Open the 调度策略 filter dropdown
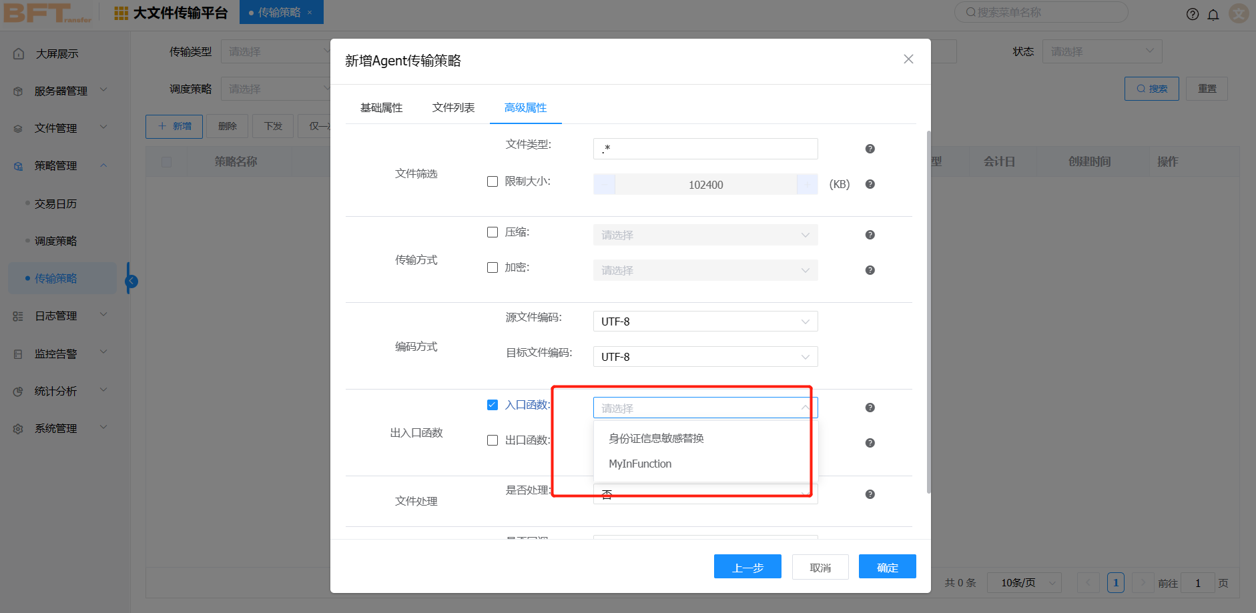This screenshot has height=613, width=1256. [x=276, y=89]
